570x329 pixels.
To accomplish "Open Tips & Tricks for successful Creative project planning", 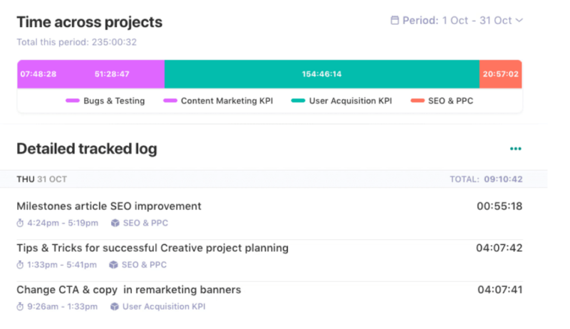I will click(152, 249).
